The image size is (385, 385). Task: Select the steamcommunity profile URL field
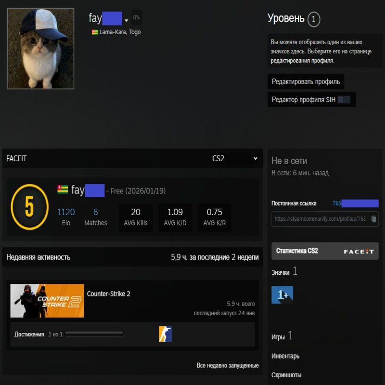pyautogui.click(x=320, y=219)
